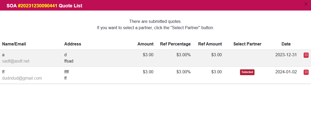Screen dimensions: 311x129
Task: Click the SOA number #20231230090441
Action: click(x=37, y=6)
